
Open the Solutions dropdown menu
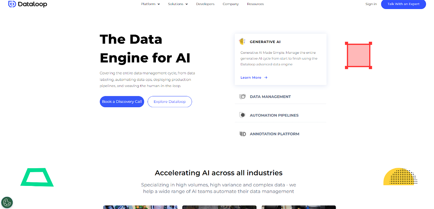tap(178, 4)
